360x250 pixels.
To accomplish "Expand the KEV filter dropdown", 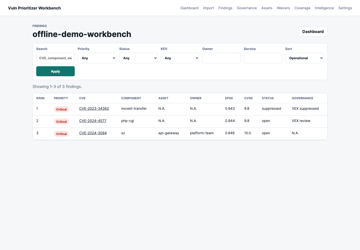I will click(x=180, y=58).
